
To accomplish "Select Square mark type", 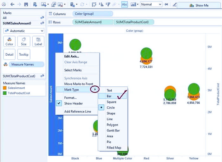I will coord(113,102).
